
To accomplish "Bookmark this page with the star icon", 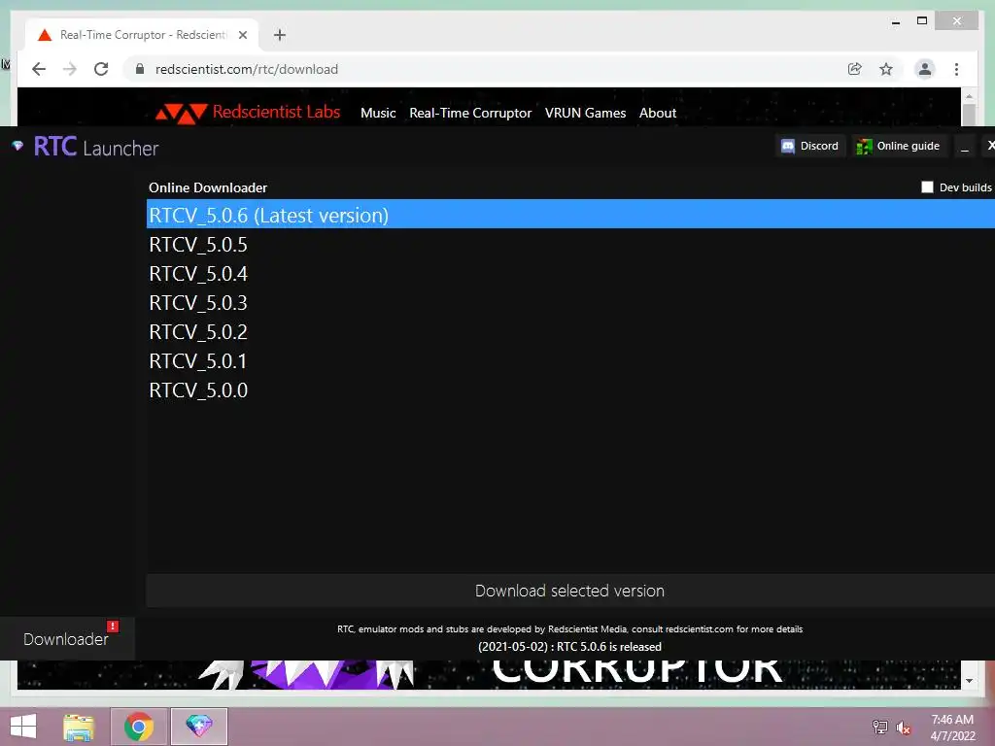I will [886, 69].
